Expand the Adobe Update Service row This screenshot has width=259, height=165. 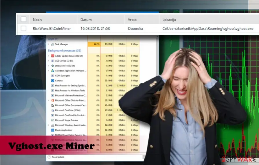48,56
